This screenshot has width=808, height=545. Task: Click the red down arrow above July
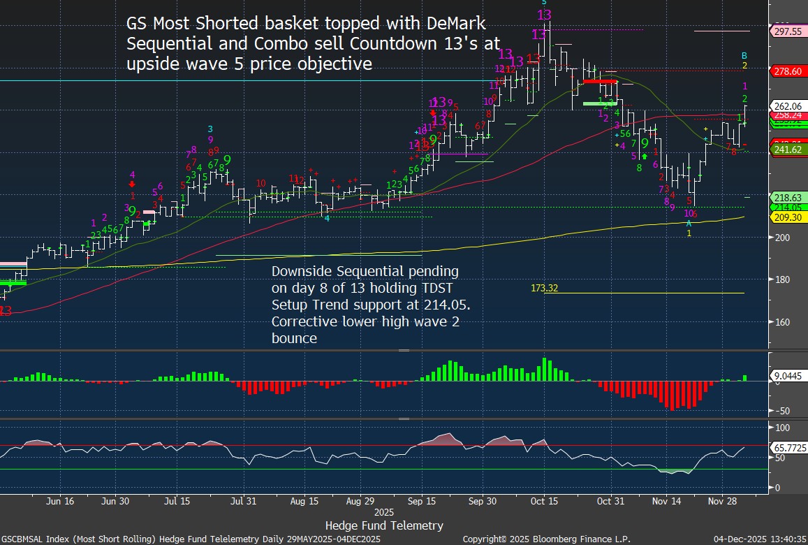[133, 184]
